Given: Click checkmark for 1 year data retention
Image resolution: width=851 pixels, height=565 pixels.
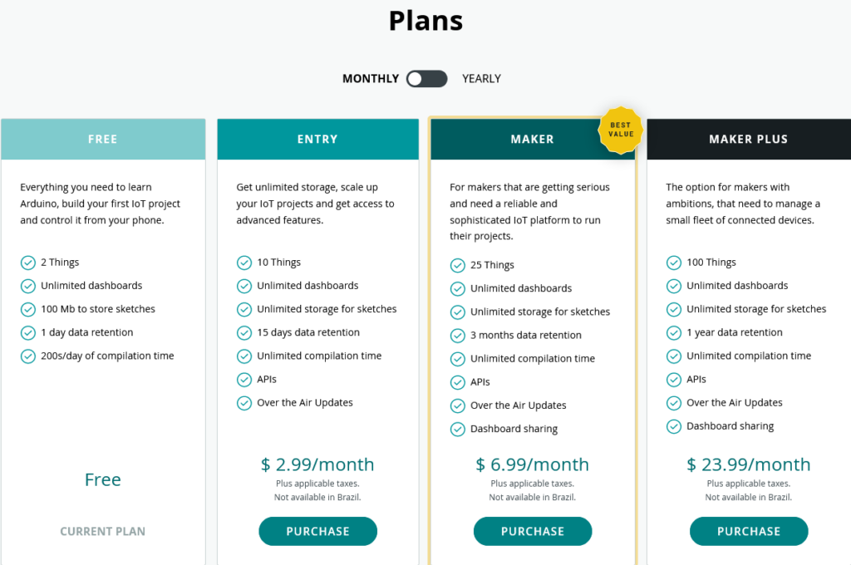Looking at the screenshot, I should (x=673, y=332).
